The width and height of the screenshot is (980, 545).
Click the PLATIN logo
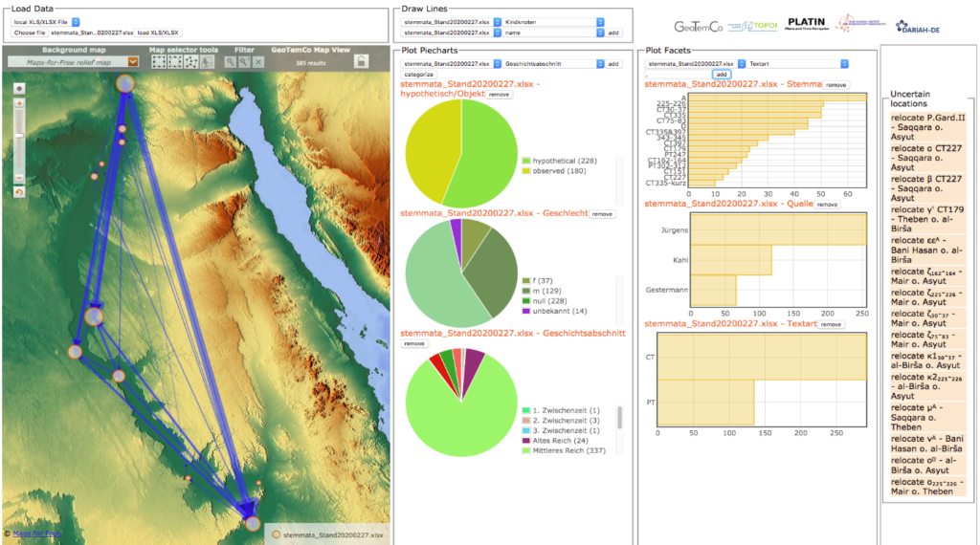pyautogui.click(x=807, y=24)
